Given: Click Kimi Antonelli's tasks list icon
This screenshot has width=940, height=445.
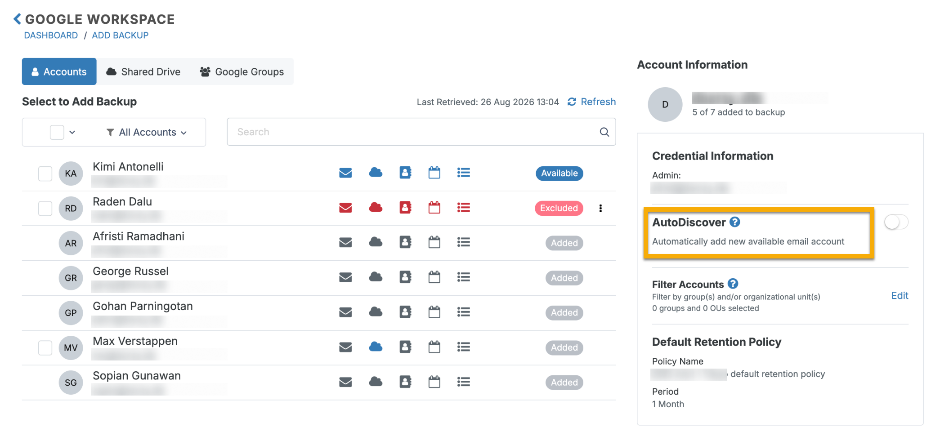Looking at the screenshot, I should coord(463,173).
